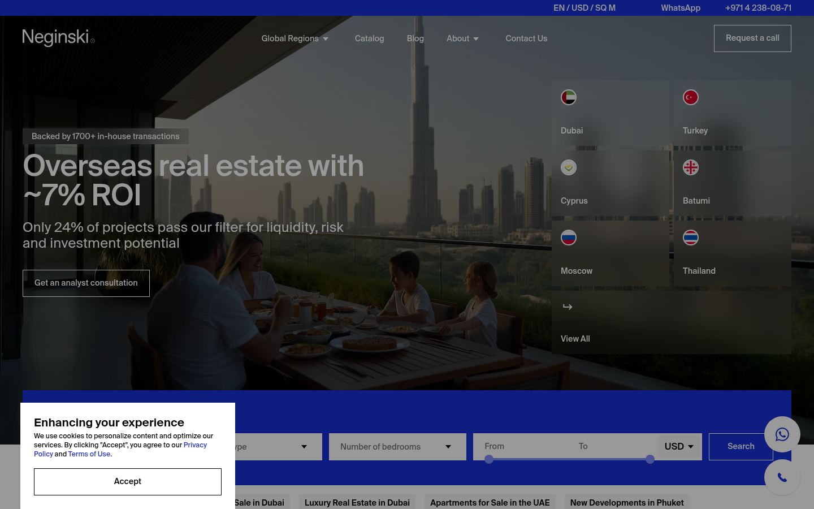Go to the Catalog page

[x=369, y=38]
